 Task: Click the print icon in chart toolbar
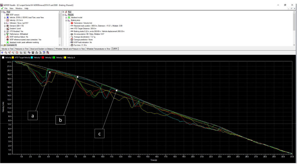[x=37, y=53]
